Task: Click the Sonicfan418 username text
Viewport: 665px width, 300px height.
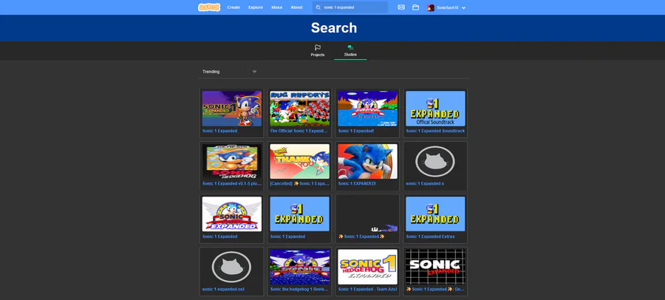Action: (448, 7)
